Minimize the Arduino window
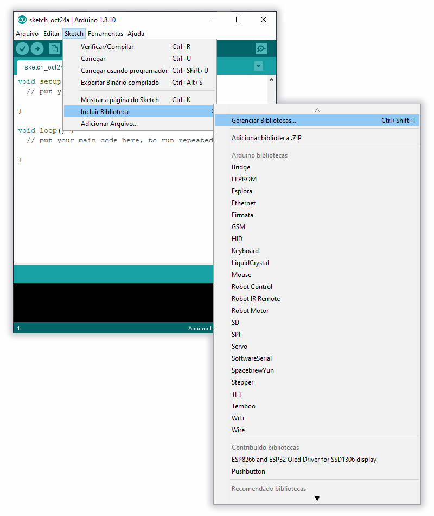Image resolution: width=434 pixels, height=516 pixels. pyautogui.click(x=214, y=20)
